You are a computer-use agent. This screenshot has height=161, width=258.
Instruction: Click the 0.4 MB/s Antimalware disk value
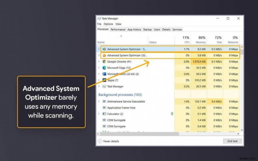[216, 101]
